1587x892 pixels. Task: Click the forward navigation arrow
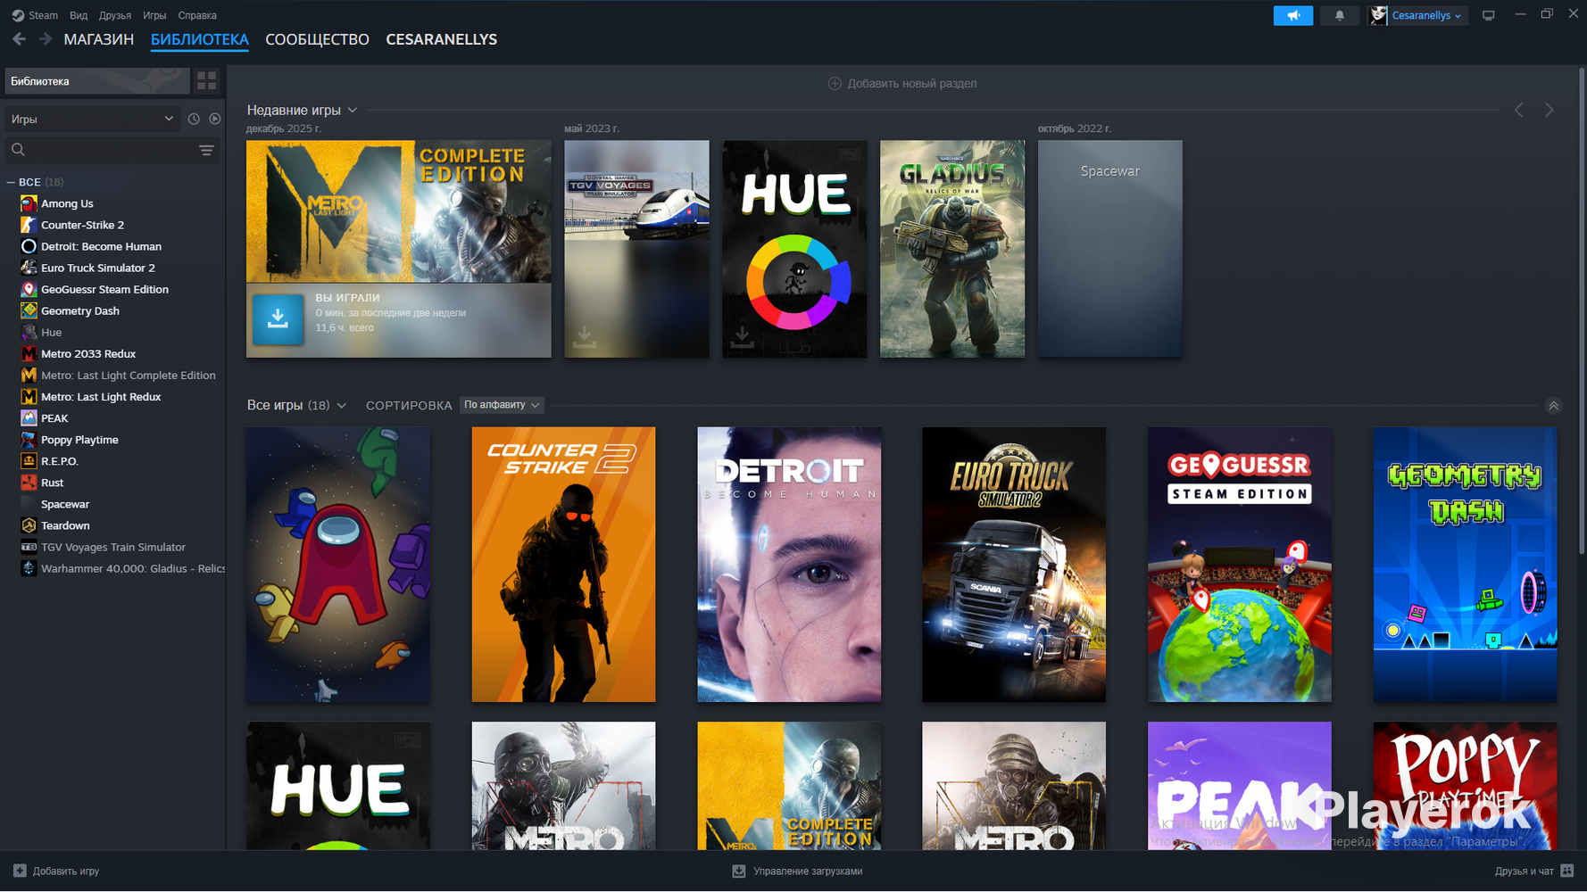pyautogui.click(x=45, y=39)
